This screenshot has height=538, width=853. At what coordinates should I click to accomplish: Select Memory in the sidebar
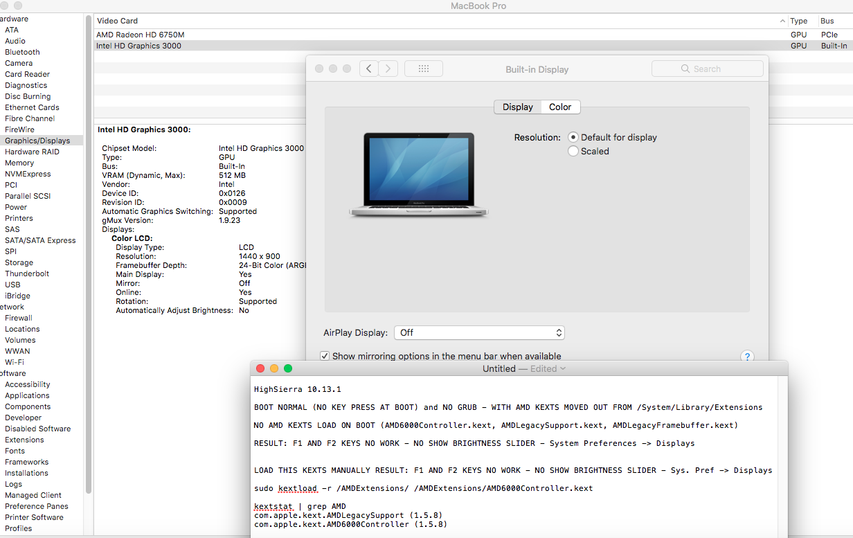(19, 163)
